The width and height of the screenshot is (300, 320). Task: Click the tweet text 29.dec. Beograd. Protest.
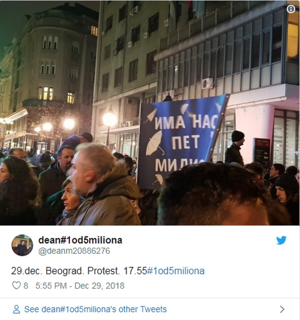tap(66, 271)
